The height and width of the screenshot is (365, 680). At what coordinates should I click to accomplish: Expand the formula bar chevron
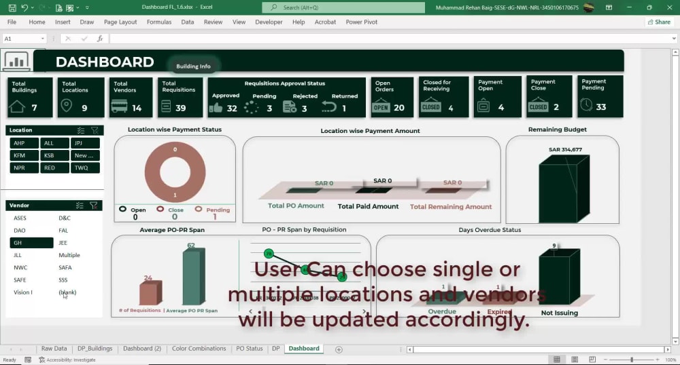click(673, 39)
